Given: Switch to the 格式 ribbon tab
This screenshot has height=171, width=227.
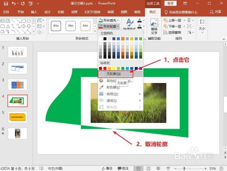Looking at the screenshot, I should point(153,12).
